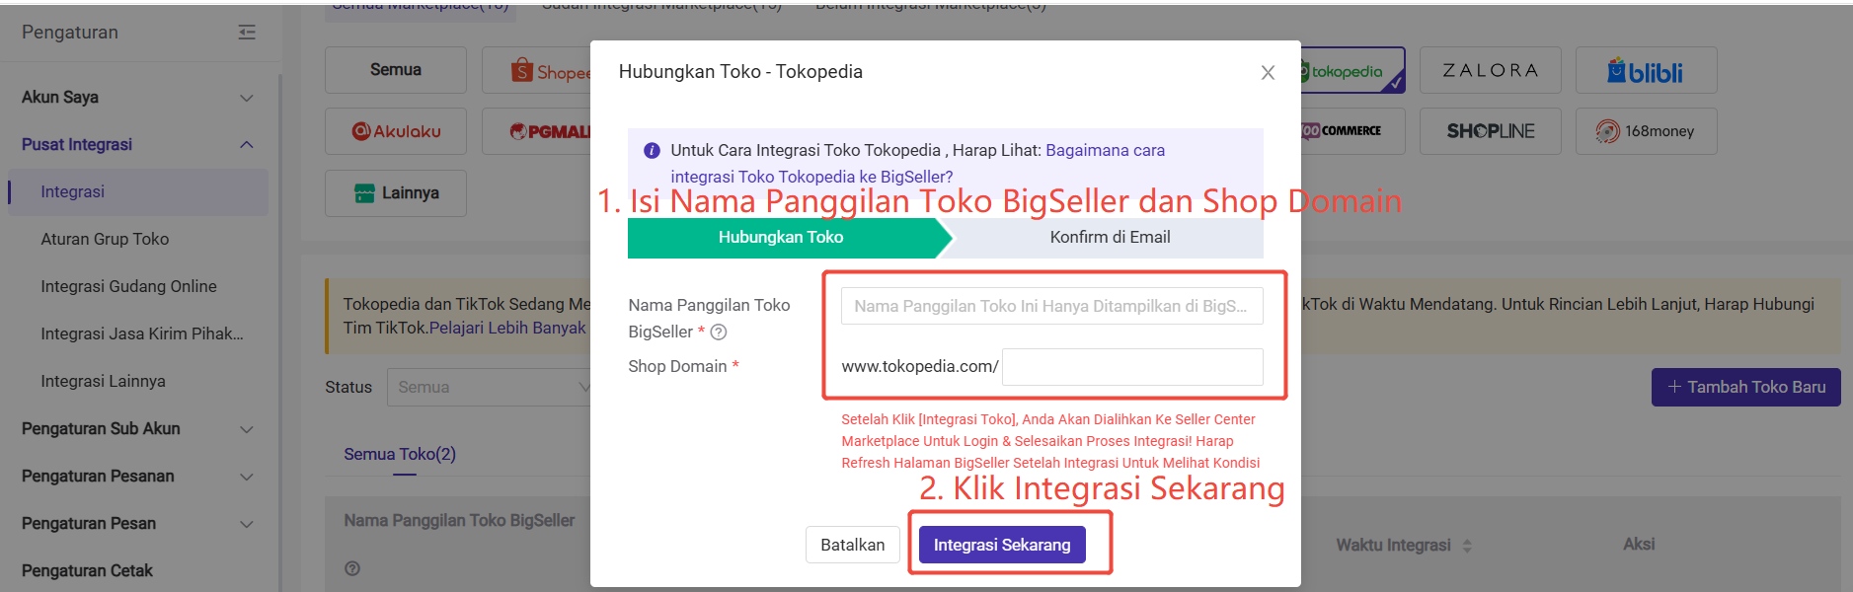Viewport: 1853px width, 592px height.
Task: Collapse the Pengaturan sidebar menu icon
Action: pyautogui.click(x=247, y=33)
